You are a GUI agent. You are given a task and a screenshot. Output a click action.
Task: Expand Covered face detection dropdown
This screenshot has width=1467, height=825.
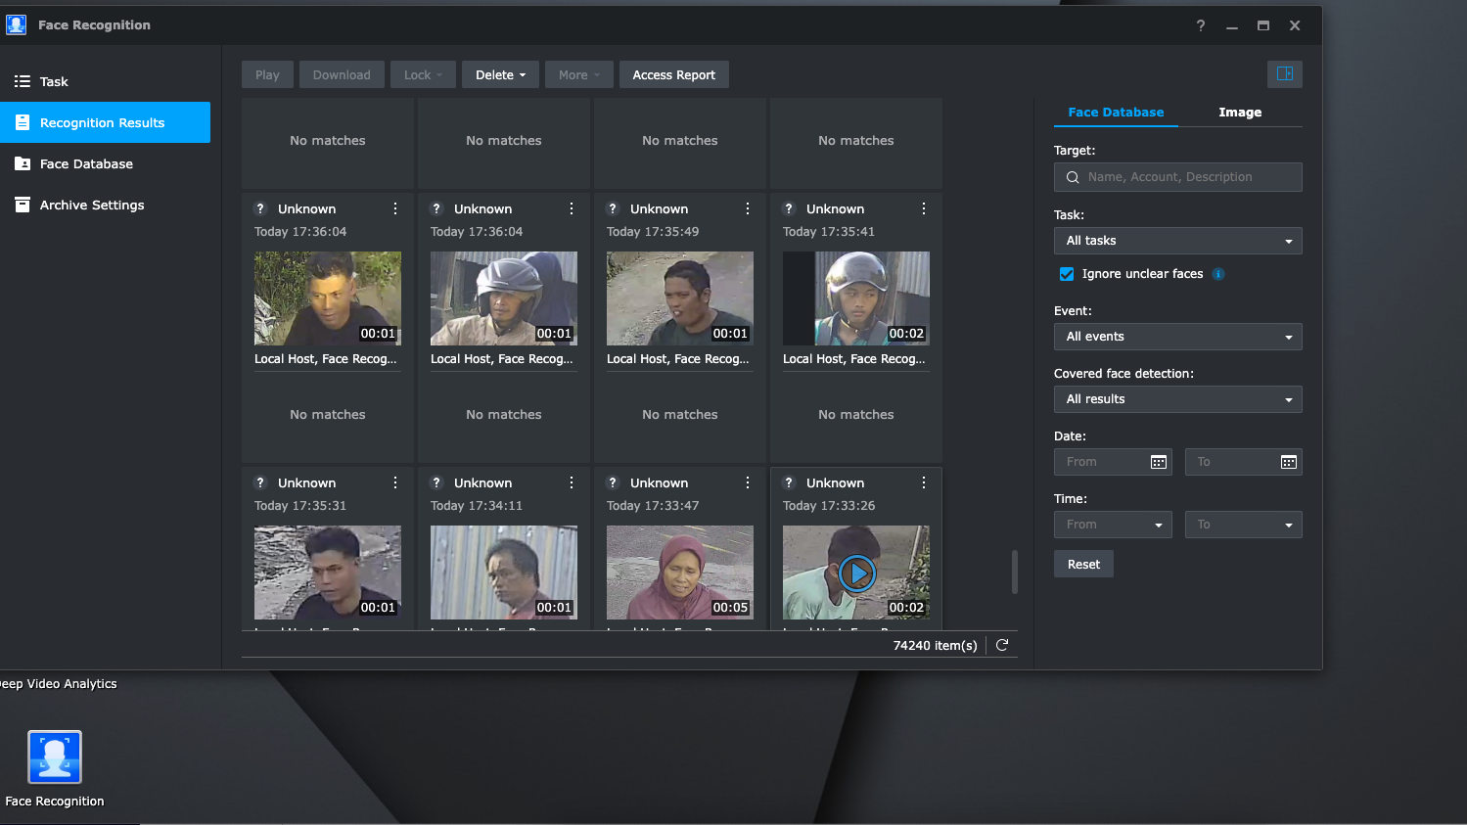coord(1177,399)
